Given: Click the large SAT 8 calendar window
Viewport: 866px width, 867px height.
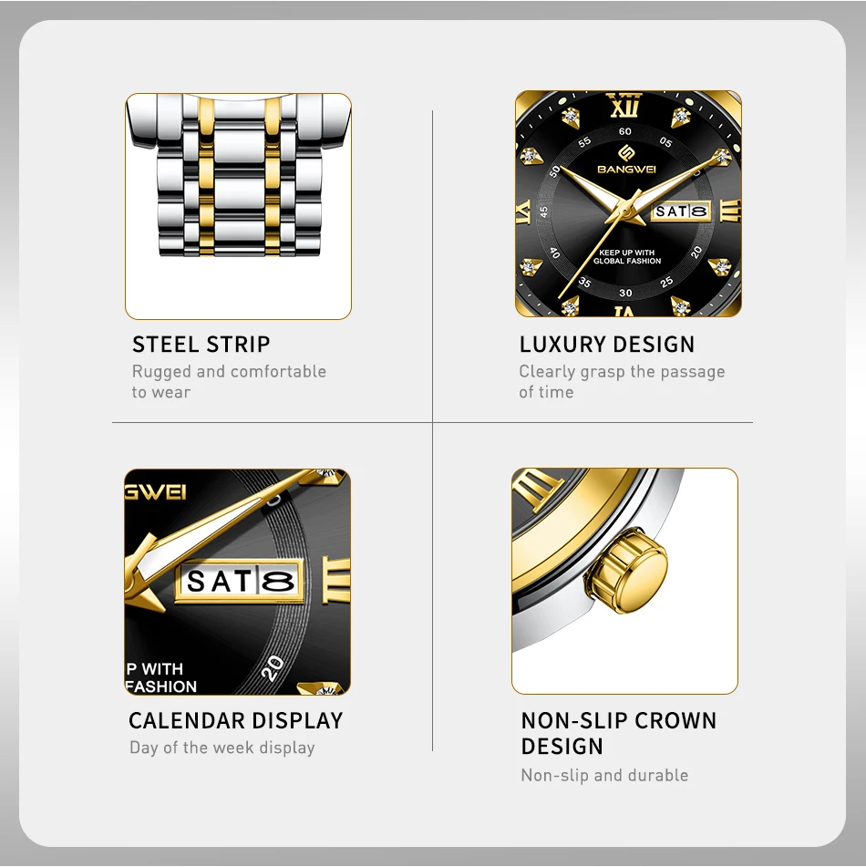Looking at the screenshot, I should 240,581.
